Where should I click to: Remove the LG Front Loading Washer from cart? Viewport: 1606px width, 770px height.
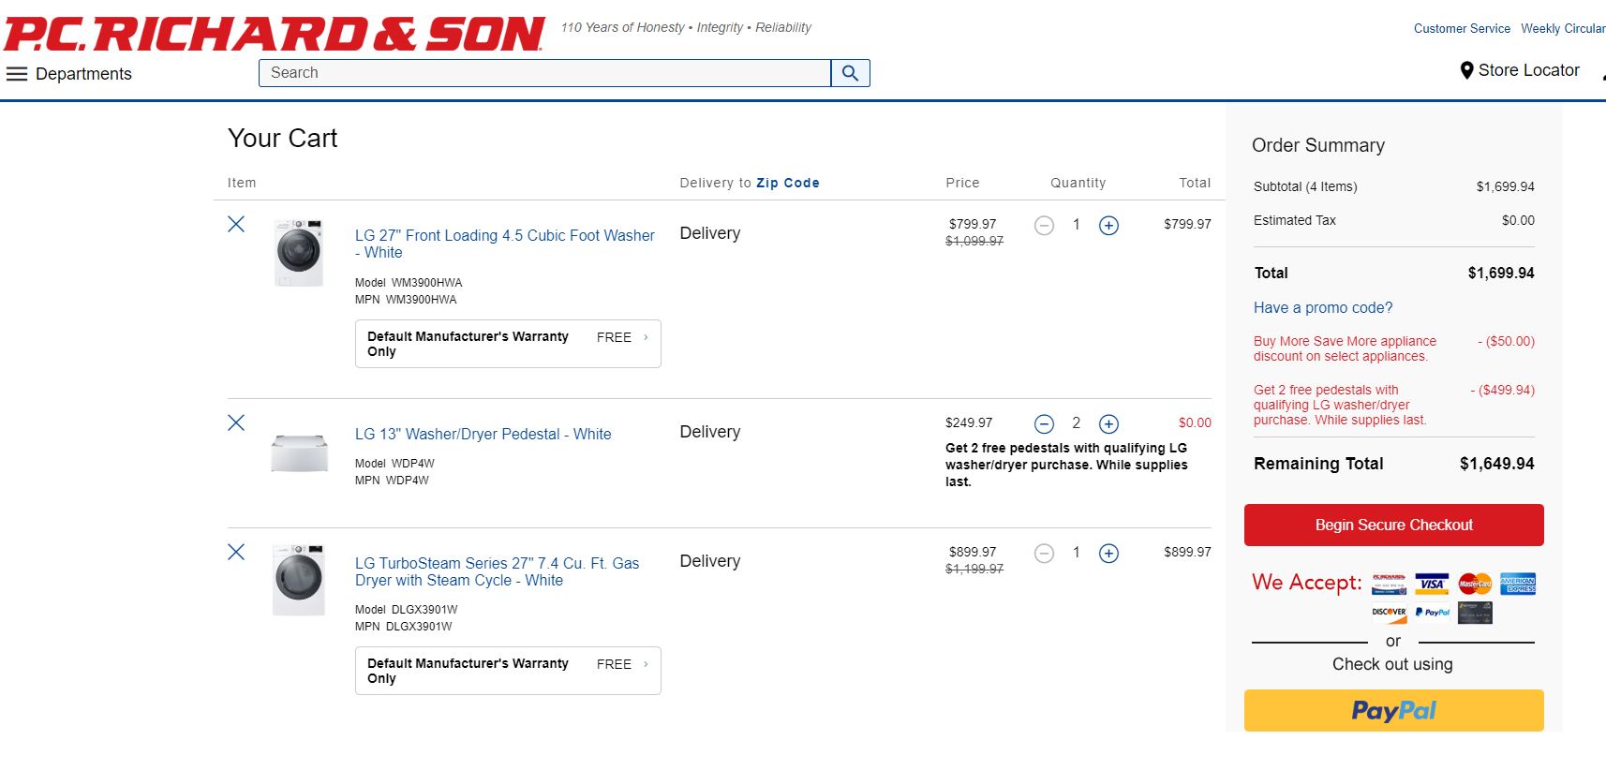(236, 224)
